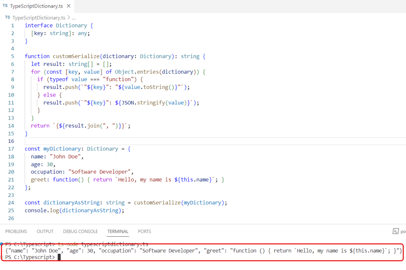Click 'occupation' property on line 20
Image resolution: width=406 pixels, height=270 pixels.
click(47, 172)
